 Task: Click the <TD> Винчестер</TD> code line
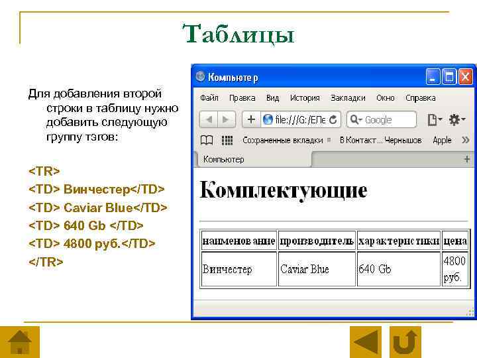(97, 190)
